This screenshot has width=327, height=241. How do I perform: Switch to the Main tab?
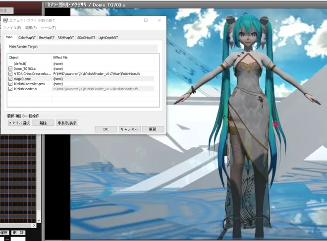9,37
